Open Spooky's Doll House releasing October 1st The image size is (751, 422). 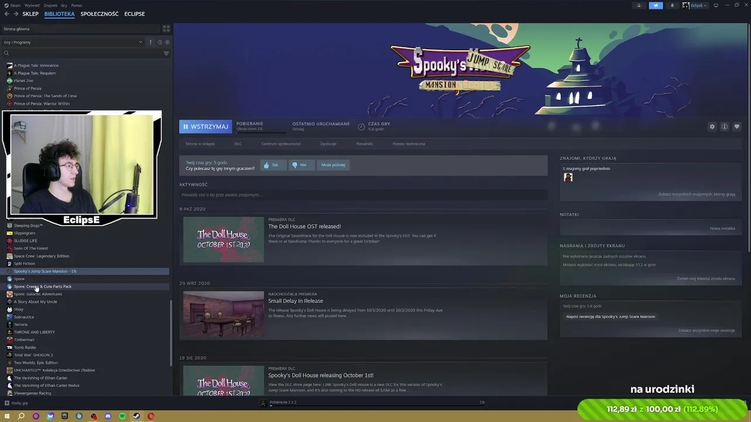click(x=320, y=375)
